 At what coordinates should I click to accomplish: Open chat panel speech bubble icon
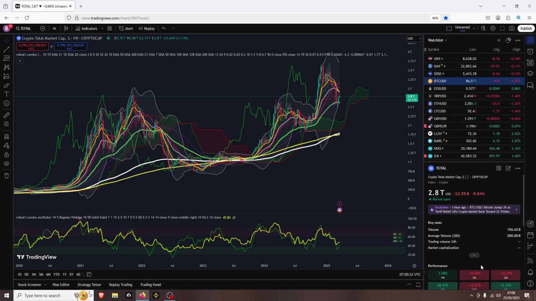click(x=530, y=85)
